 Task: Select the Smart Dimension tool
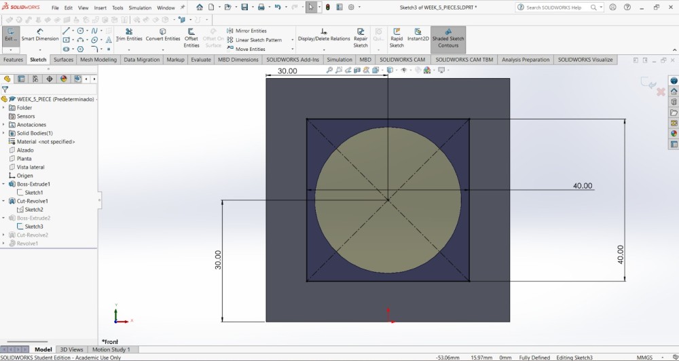[x=40, y=35]
